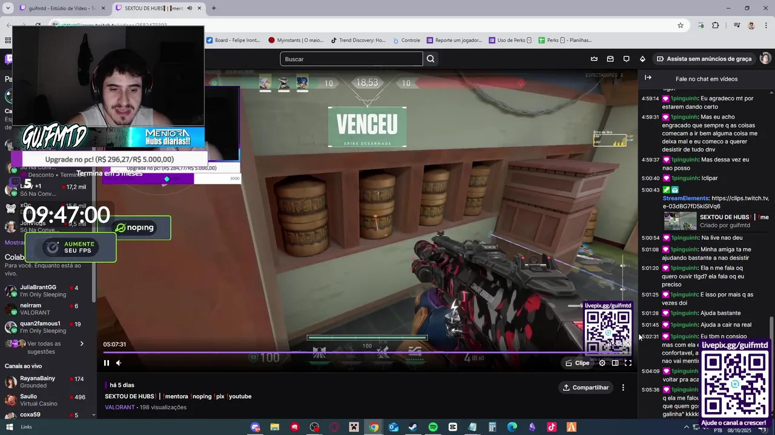Click the Compartilhar button

tap(585, 387)
